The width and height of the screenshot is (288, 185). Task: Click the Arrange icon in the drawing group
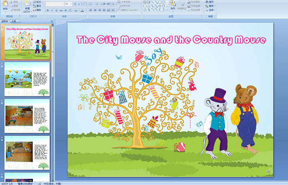coord(173,6)
